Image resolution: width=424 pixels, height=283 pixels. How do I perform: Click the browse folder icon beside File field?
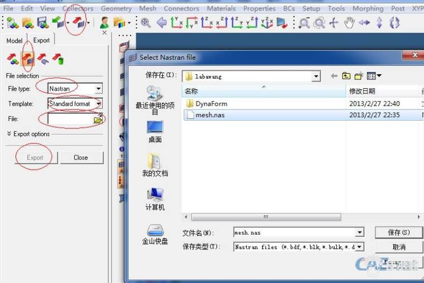98,119
